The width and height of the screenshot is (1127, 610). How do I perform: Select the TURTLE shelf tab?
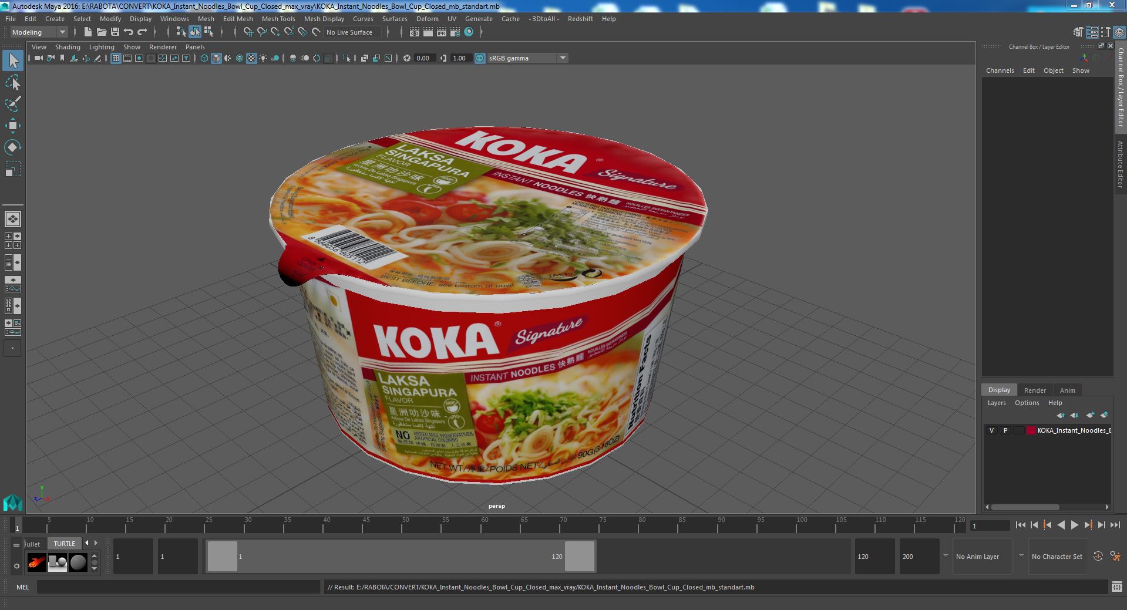click(65, 544)
